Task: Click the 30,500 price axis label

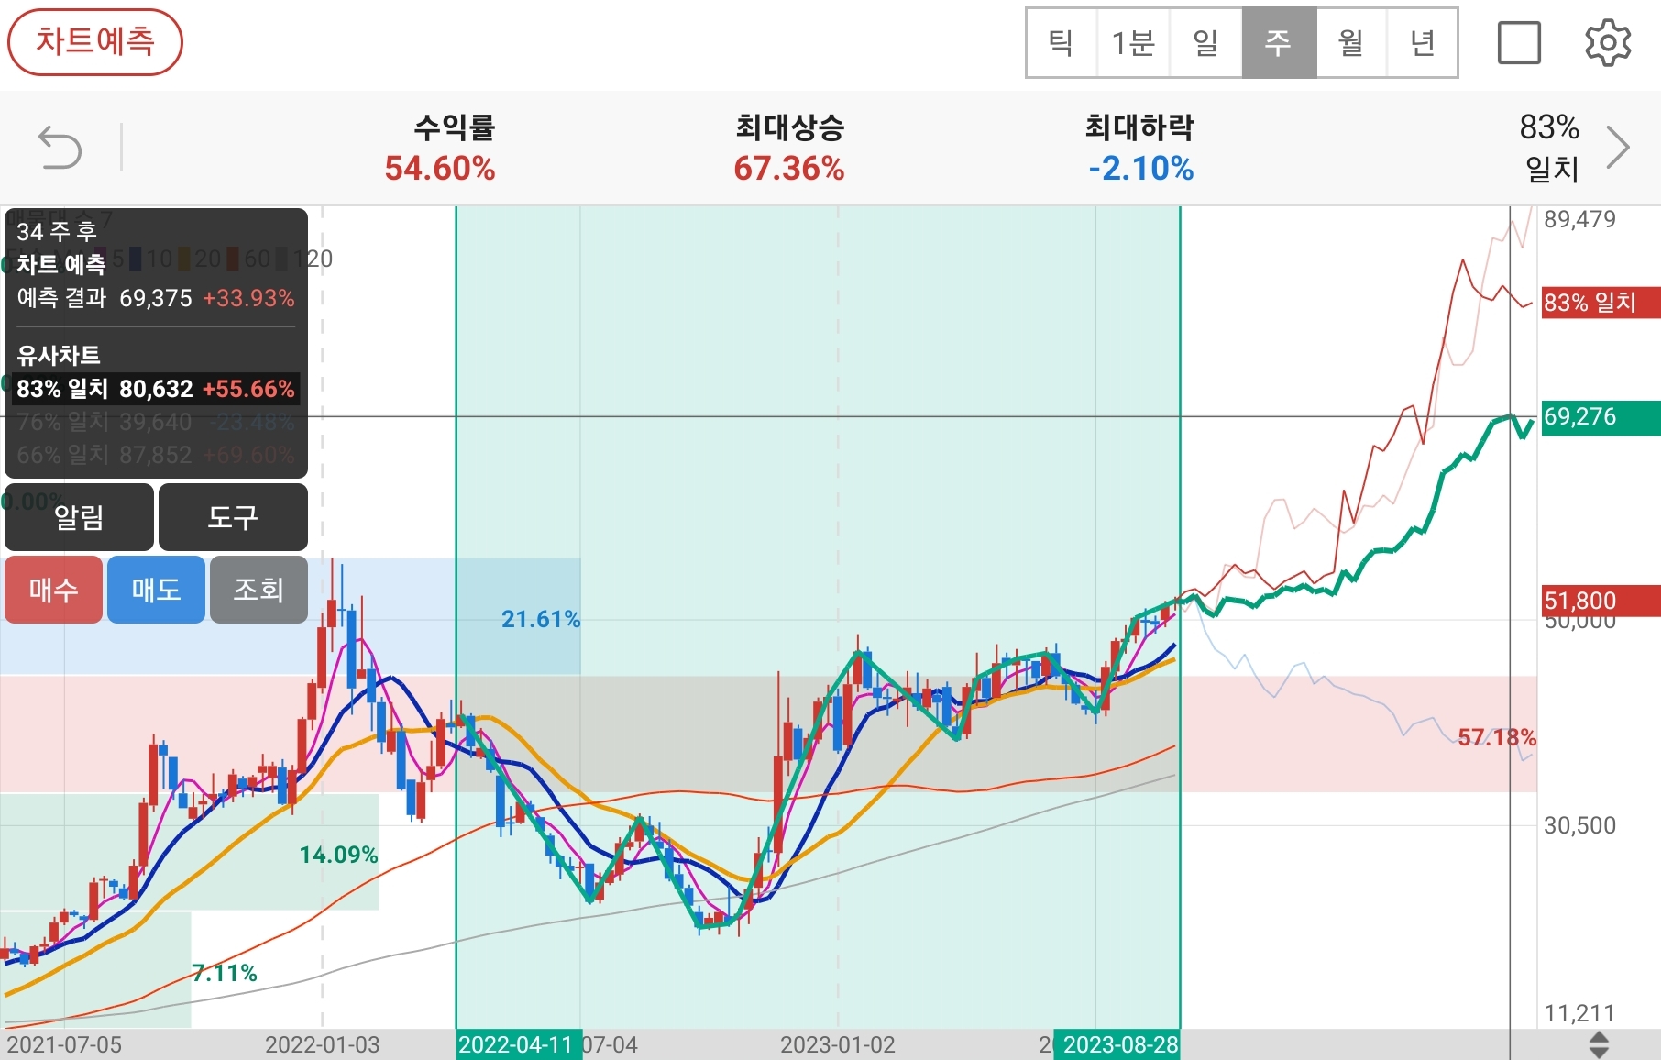Action: [x=1579, y=825]
